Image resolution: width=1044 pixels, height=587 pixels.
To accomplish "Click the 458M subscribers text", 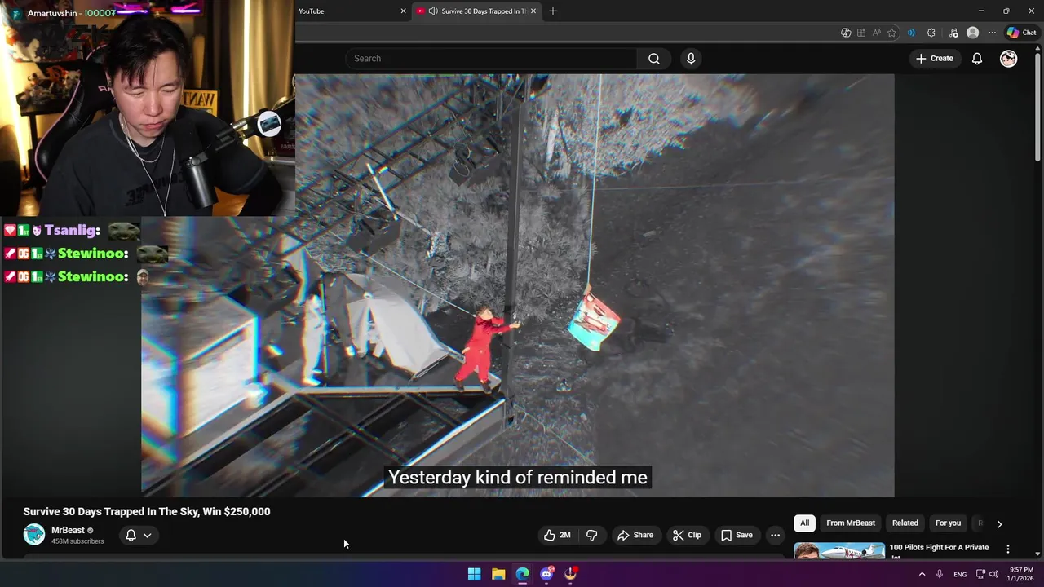I will pos(77,541).
